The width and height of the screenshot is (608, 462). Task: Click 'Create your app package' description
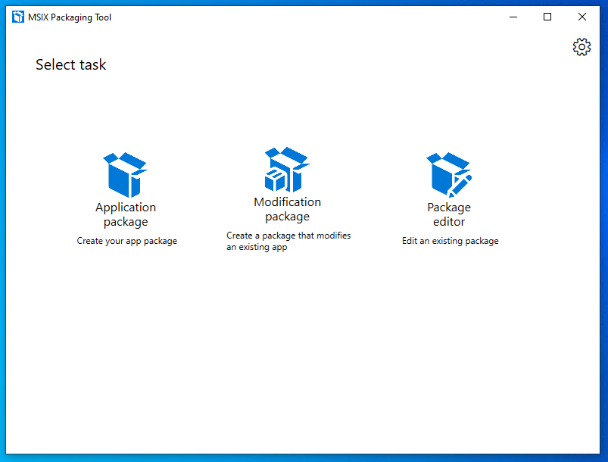point(126,241)
